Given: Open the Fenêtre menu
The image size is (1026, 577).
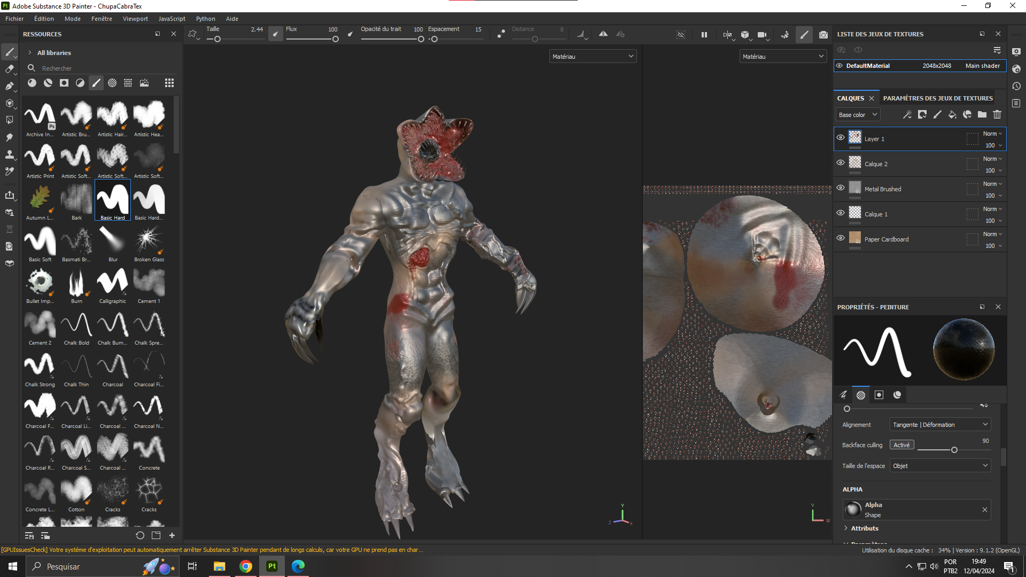Looking at the screenshot, I should click(x=102, y=19).
